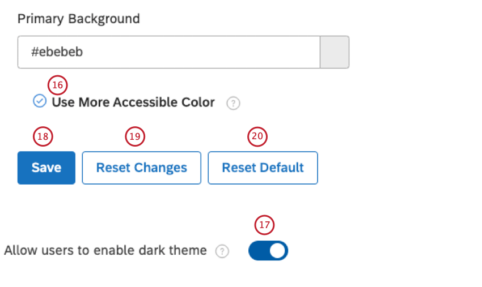Screen dimensions: 482x287
Task: Click the red callout marker numbered 16
Action: [57, 85]
